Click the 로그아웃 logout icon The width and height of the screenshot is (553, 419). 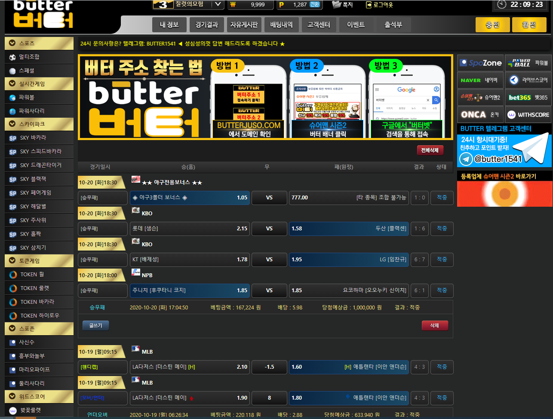tap(369, 5)
